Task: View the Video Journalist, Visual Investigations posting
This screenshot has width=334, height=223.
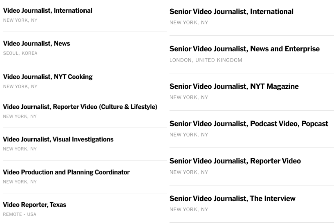Action: click(58, 139)
